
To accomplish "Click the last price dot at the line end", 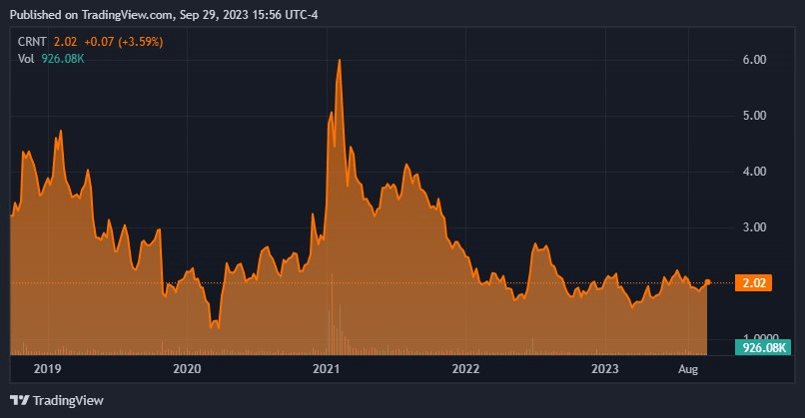I will tap(707, 282).
